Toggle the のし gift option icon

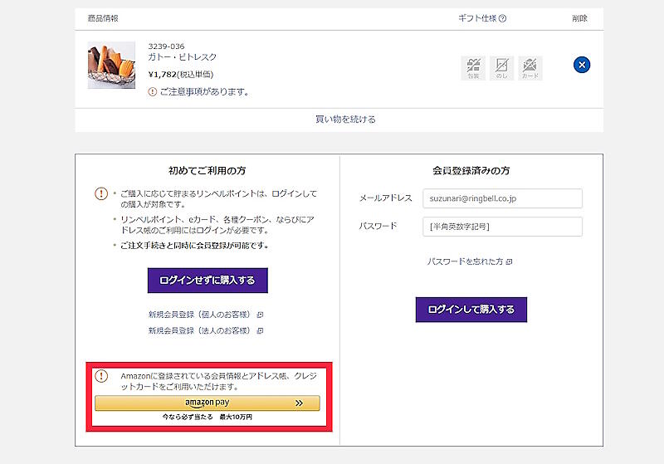(501, 68)
